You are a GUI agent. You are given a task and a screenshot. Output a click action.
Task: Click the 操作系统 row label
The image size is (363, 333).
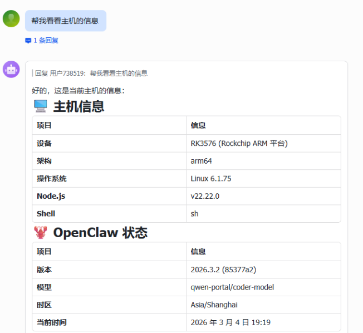(52, 179)
